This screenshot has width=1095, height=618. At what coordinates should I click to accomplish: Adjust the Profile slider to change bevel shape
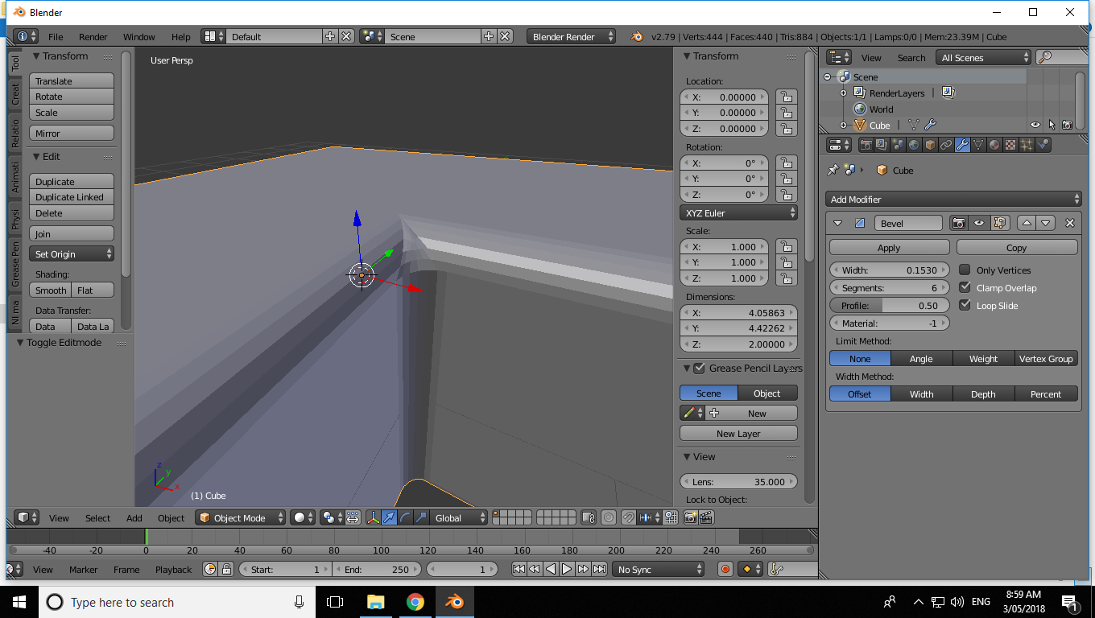click(890, 305)
